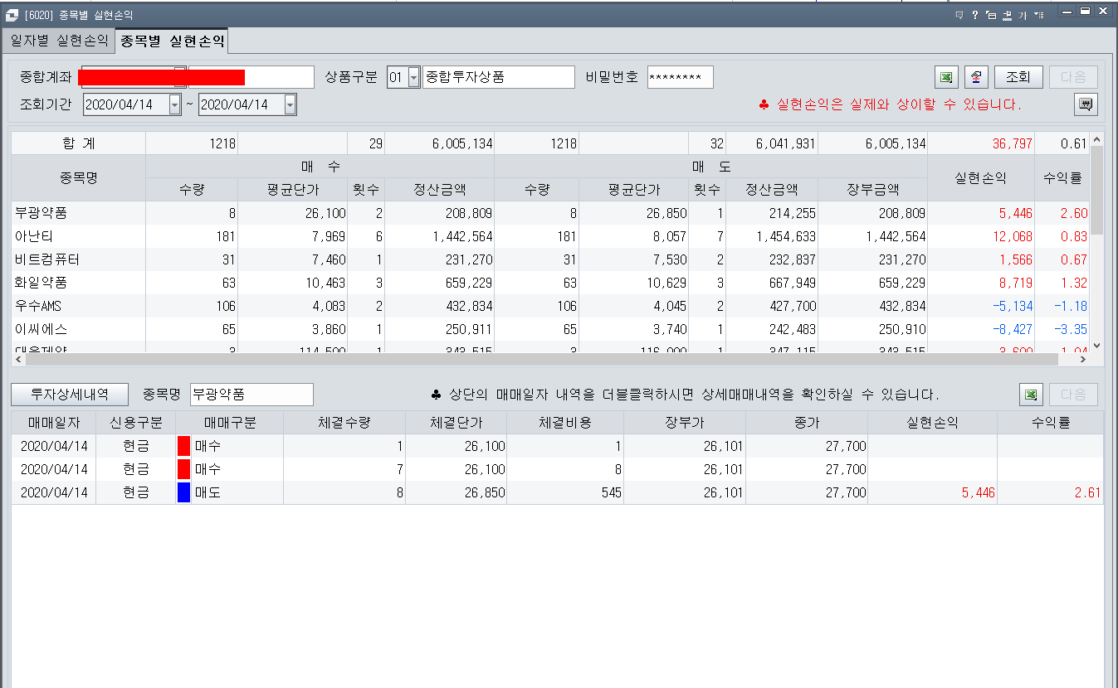Click the 다음 button next to 조회

1073,77
